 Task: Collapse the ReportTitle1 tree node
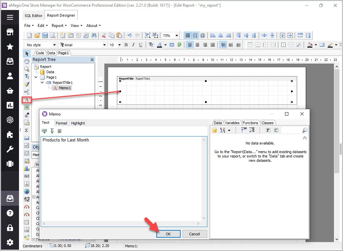tap(42, 83)
